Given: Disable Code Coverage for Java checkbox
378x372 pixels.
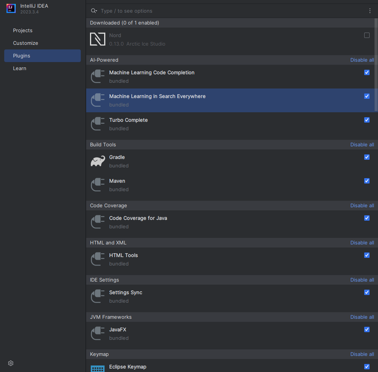Looking at the screenshot, I should pyautogui.click(x=367, y=218).
